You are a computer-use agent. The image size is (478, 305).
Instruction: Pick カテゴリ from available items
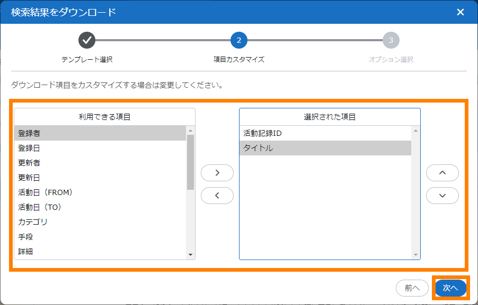tap(101, 222)
